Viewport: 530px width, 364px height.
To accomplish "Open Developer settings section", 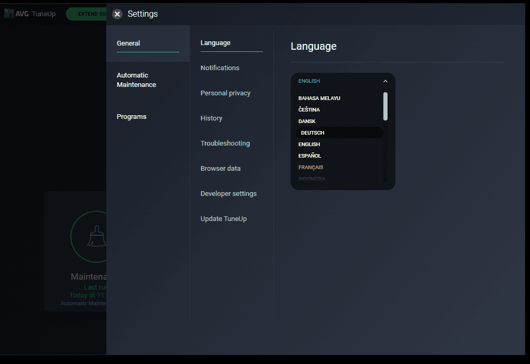I will click(x=228, y=194).
